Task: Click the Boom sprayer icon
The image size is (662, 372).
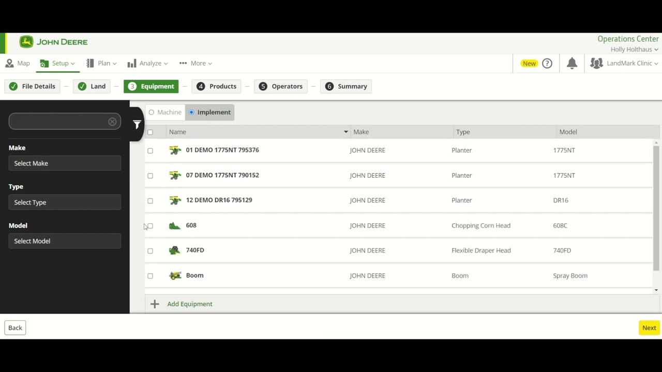Action: pyautogui.click(x=175, y=276)
